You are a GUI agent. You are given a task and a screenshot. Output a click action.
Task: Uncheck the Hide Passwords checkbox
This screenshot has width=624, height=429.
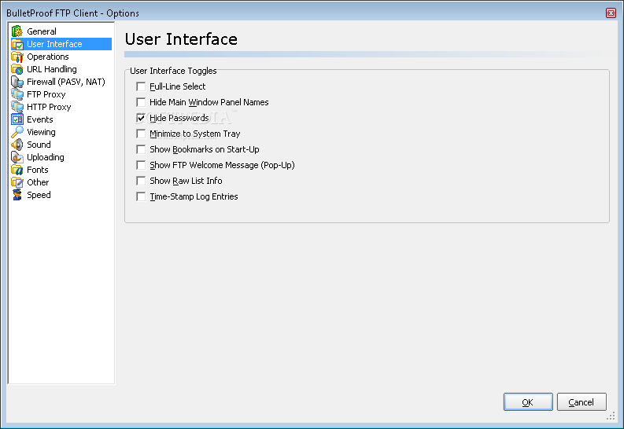pyautogui.click(x=141, y=118)
